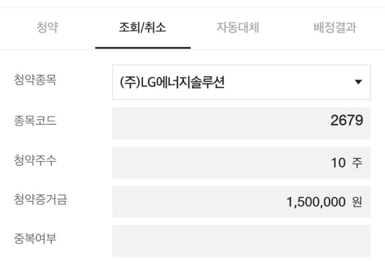Image resolution: width=385 pixels, height=261 pixels.
Task: Switch to the 청약 tab
Action: 47,28
